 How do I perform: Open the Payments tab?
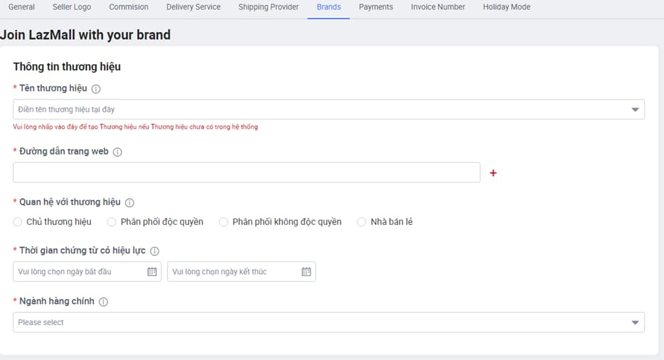[x=376, y=7]
